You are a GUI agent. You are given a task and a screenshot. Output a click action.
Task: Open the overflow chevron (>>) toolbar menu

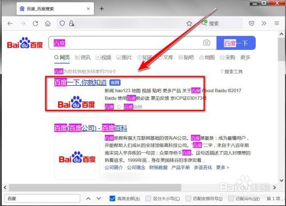pos(264,23)
